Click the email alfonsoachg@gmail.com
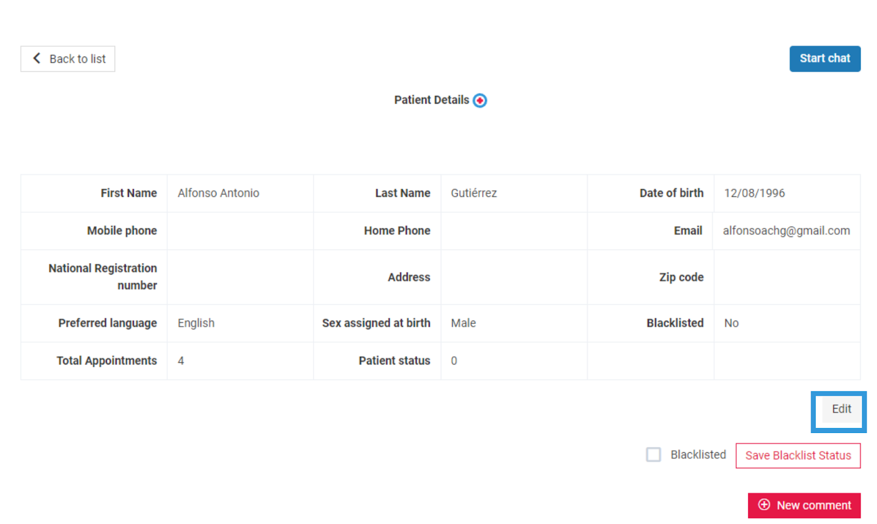Screen dimensions: 877x524 tap(786, 231)
